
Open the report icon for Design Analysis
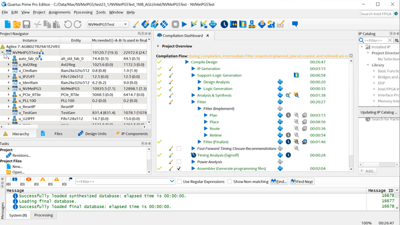tap(280, 82)
